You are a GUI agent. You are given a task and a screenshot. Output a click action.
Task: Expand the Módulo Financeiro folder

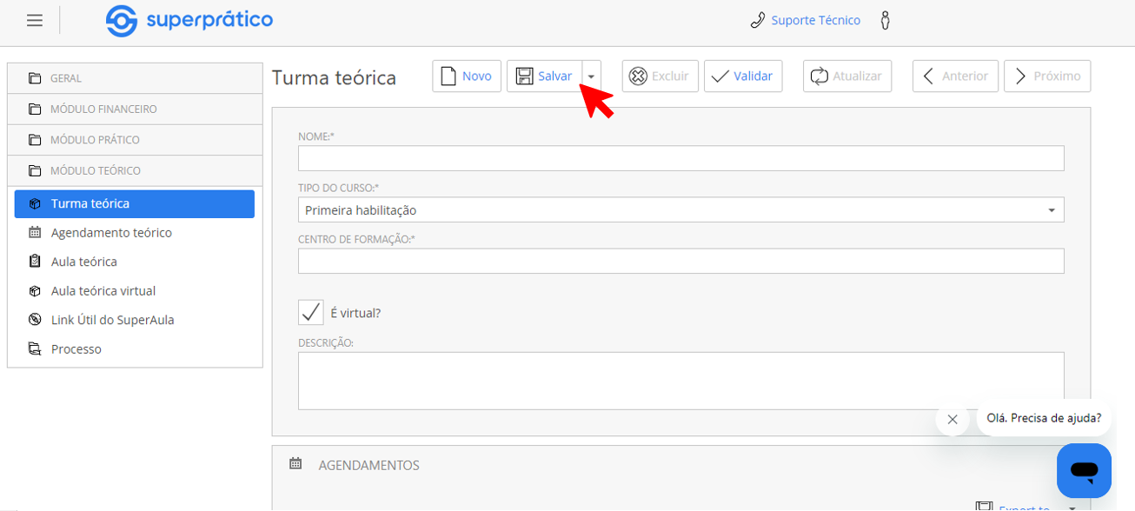click(x=135, y=109)
